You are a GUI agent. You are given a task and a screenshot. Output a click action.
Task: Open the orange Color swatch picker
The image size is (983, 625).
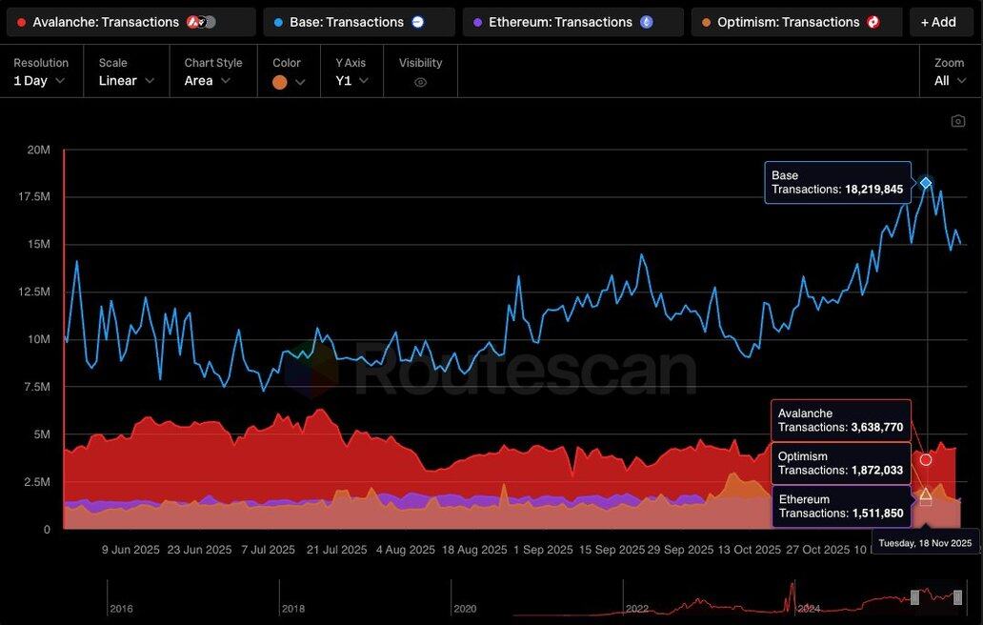(288, 82)
